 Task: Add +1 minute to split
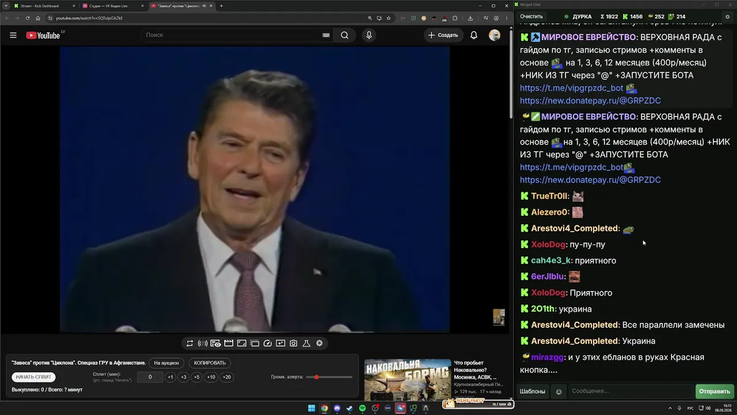170,377
